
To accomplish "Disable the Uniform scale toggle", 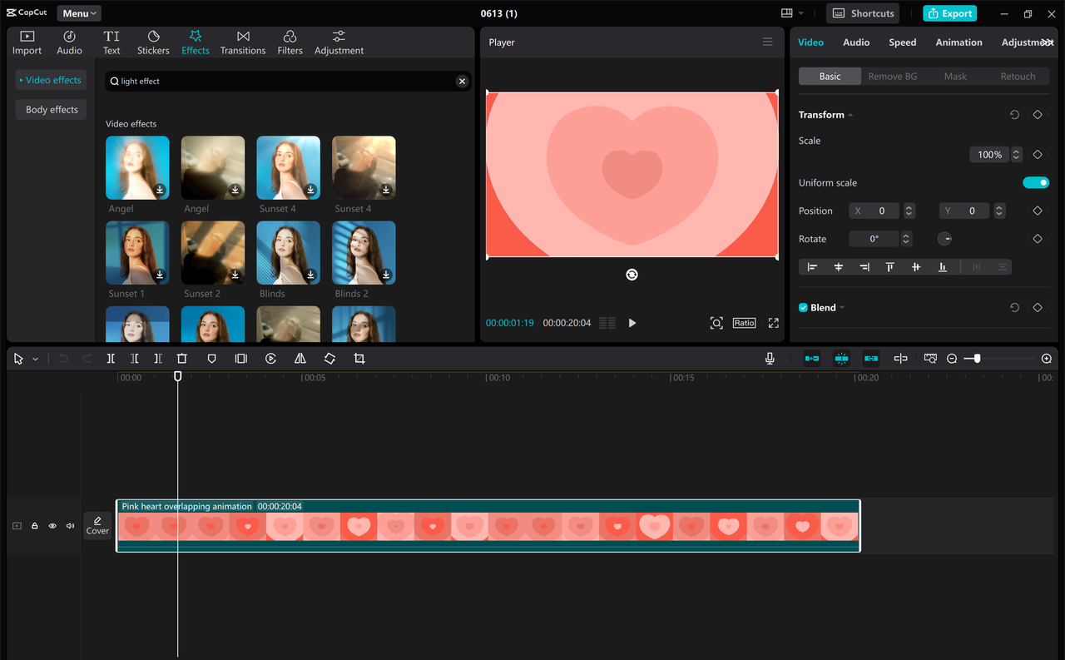I will 1036,182.
